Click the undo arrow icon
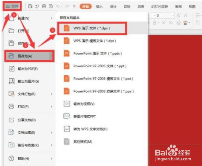202x166 pixels. pos(58,6)
